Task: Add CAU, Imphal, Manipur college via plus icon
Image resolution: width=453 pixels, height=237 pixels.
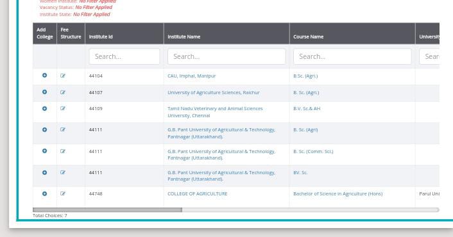Action: [x=44, y=75]
